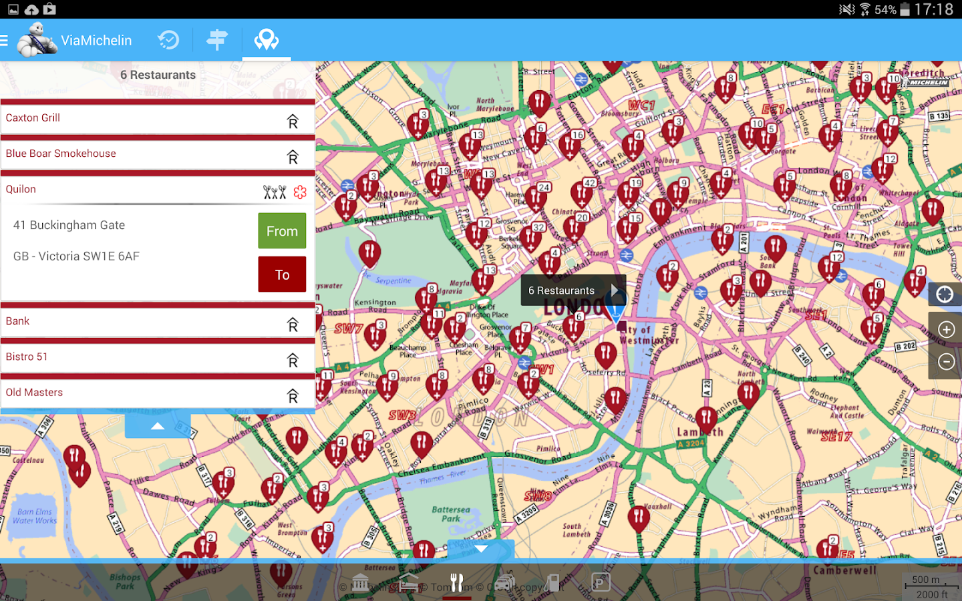Click the green From button
The width and height of the screenshot is (962, 601).
pyautogui.click(x=282, y=231)
